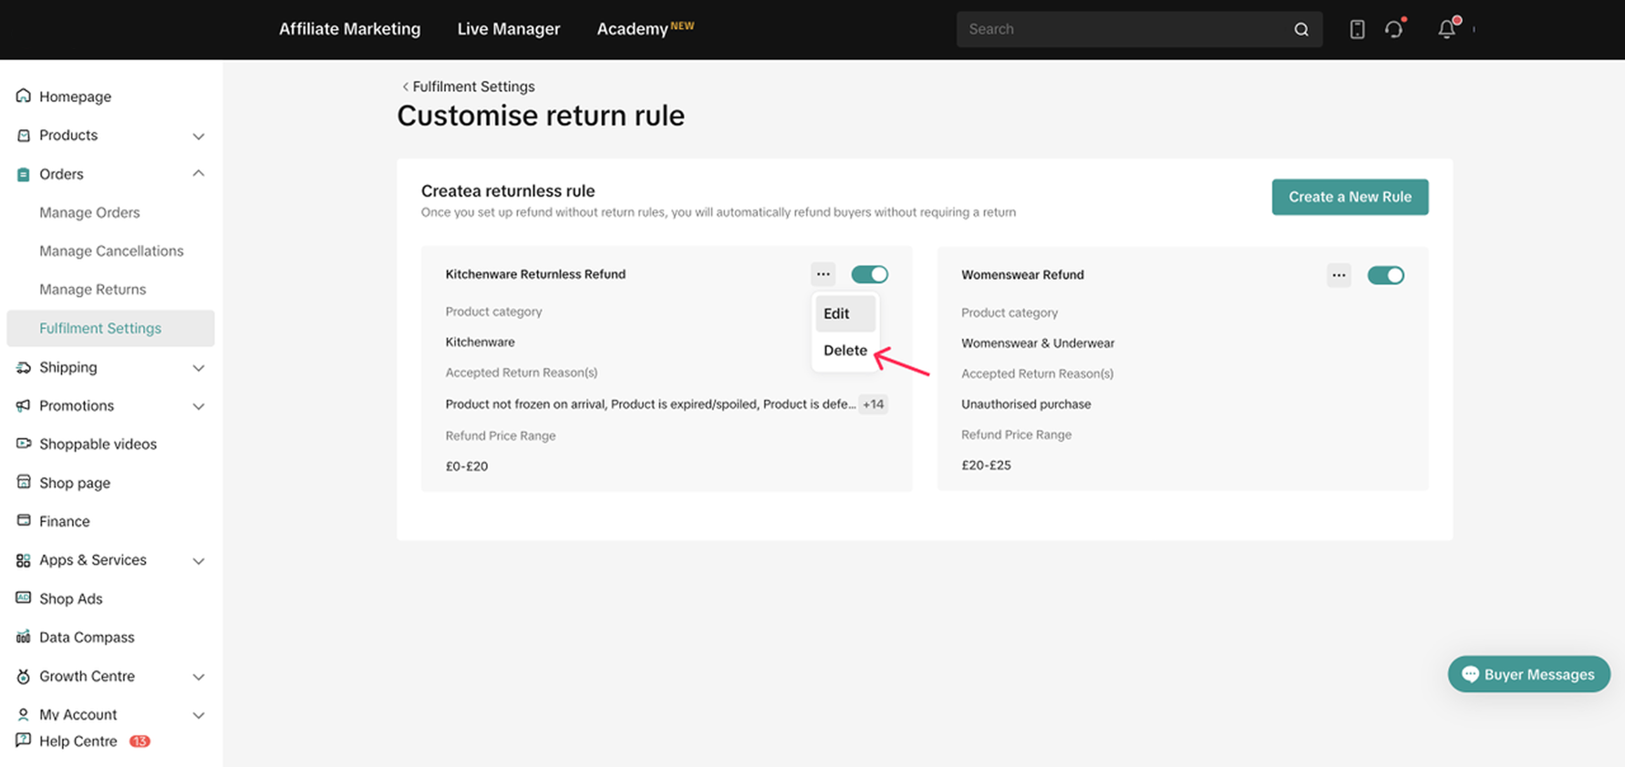1625x767 pixels.
Task: Collapse the Orders sidebar section
Action: (x=198, y=173)
